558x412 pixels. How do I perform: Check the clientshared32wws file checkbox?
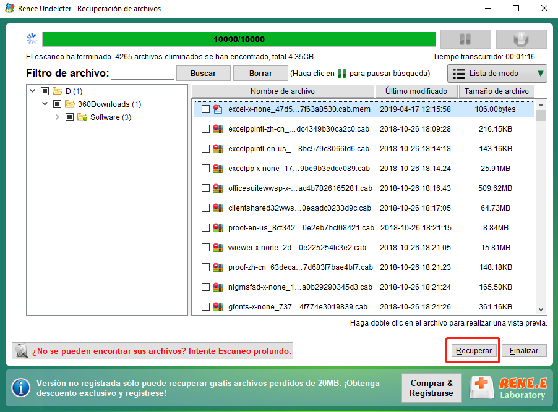coord(205,208)
